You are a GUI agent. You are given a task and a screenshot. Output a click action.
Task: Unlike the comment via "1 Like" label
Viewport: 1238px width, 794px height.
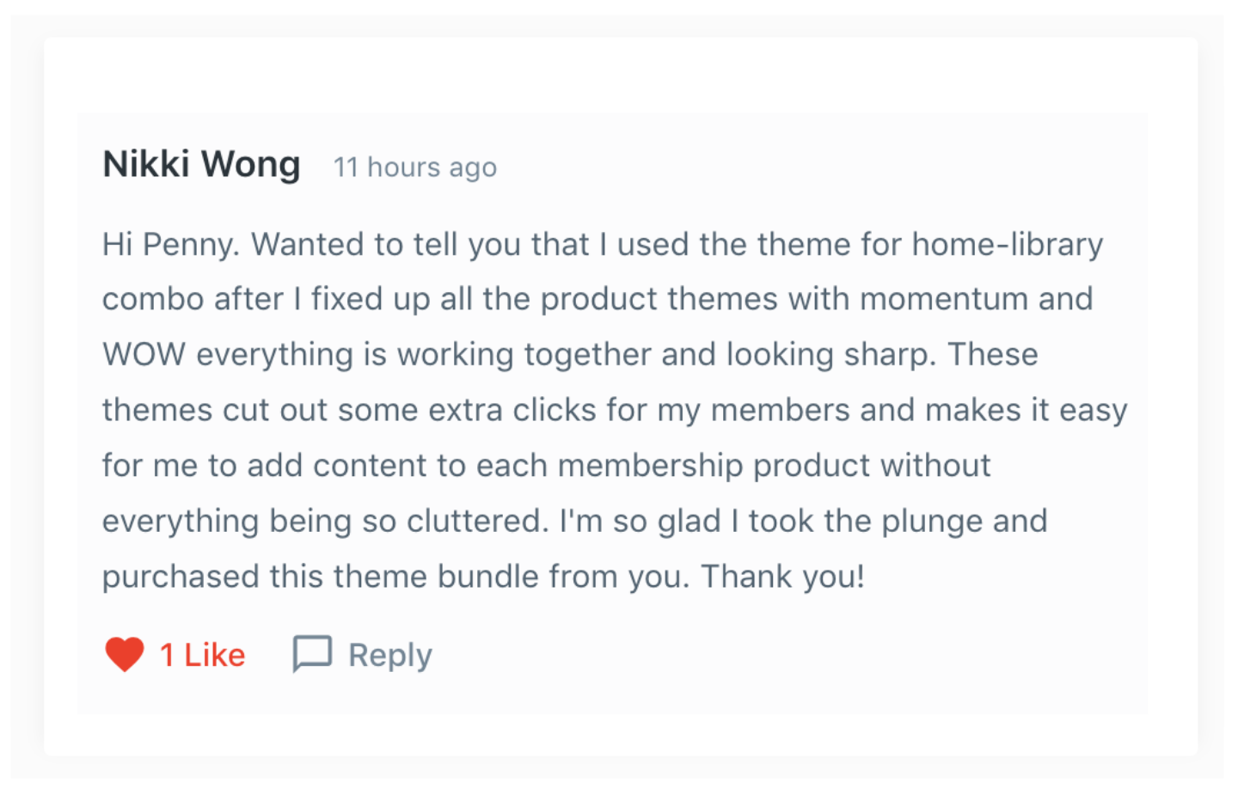[x=203, y=656]
